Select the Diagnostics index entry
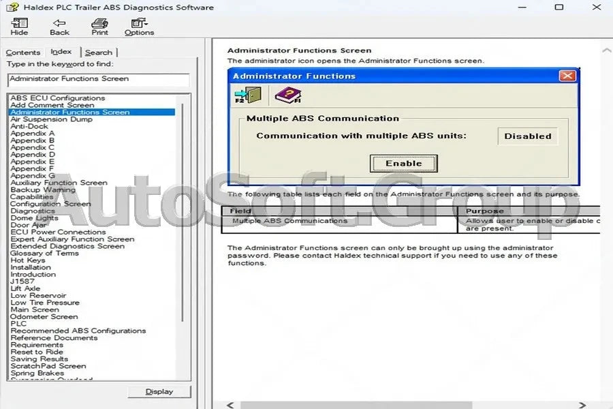 point(32,211)
